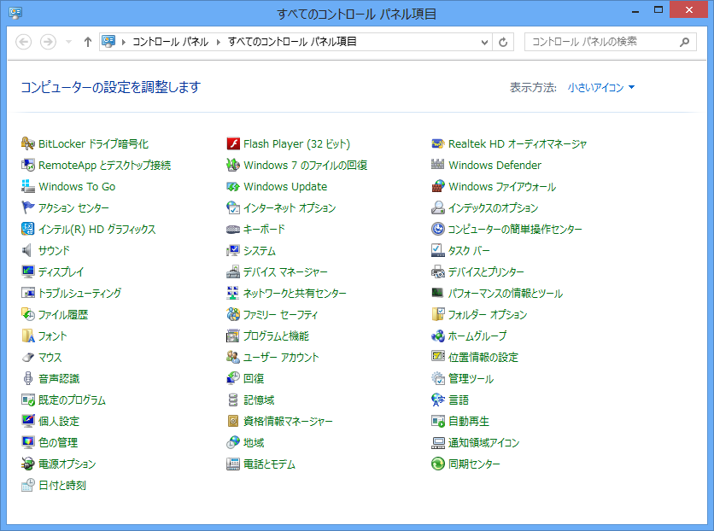
Task: Open the ホームグループ icon
Action: (x=438, y=336)
